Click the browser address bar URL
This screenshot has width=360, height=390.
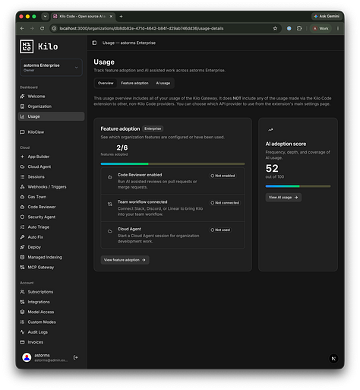[x=141, y=28]
